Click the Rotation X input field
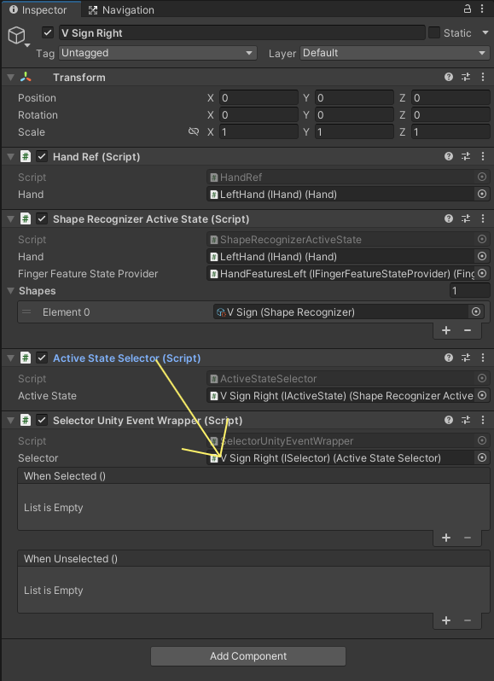The image size is (494, 681). (x=259, y=114)
